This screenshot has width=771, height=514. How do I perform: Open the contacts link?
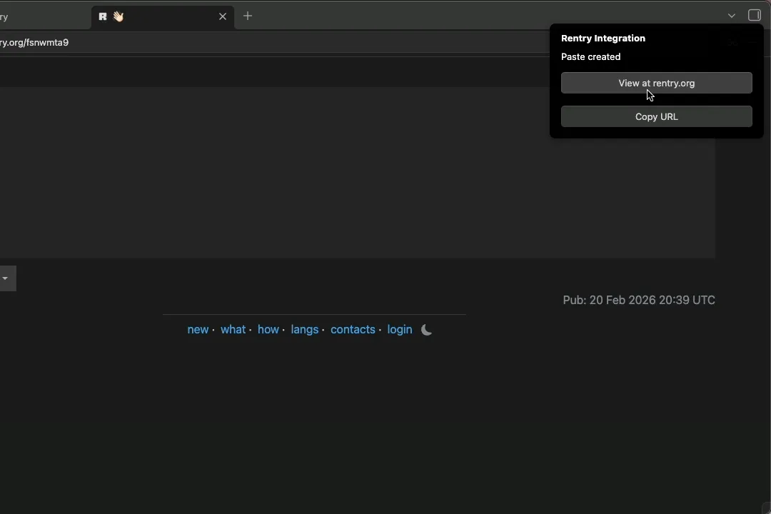pyautogui.click(x=353, y=330)
